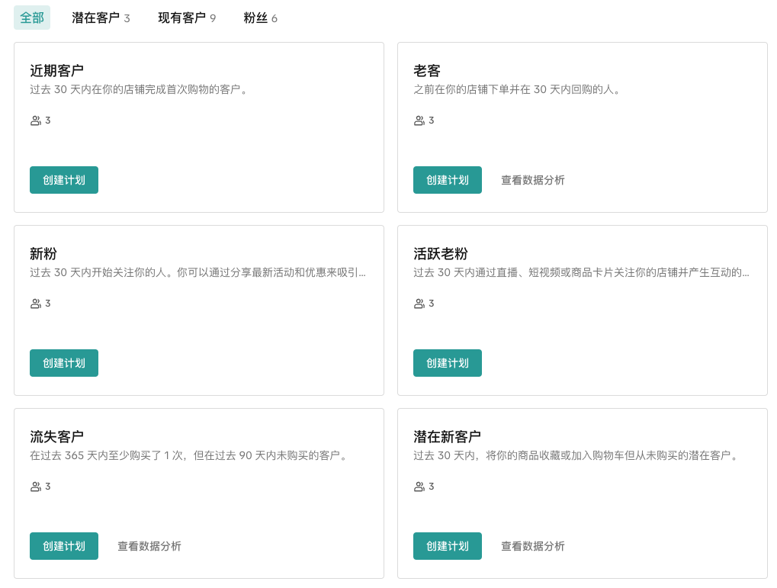Click the people icon in 老客 card
The width and height of the screenshot is (777, 588).
tap(419, 120)
